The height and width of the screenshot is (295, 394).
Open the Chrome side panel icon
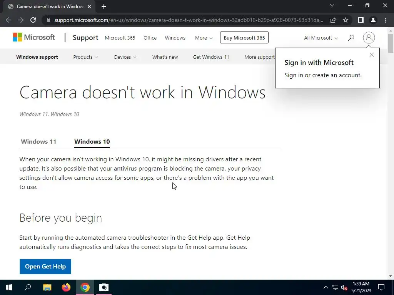[x=361, y=20]
